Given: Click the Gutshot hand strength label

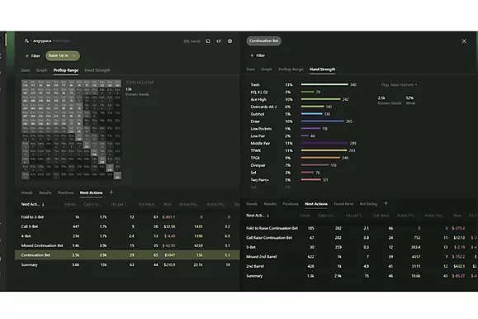Looking at the screenshot, I should (x=258, y=114).
